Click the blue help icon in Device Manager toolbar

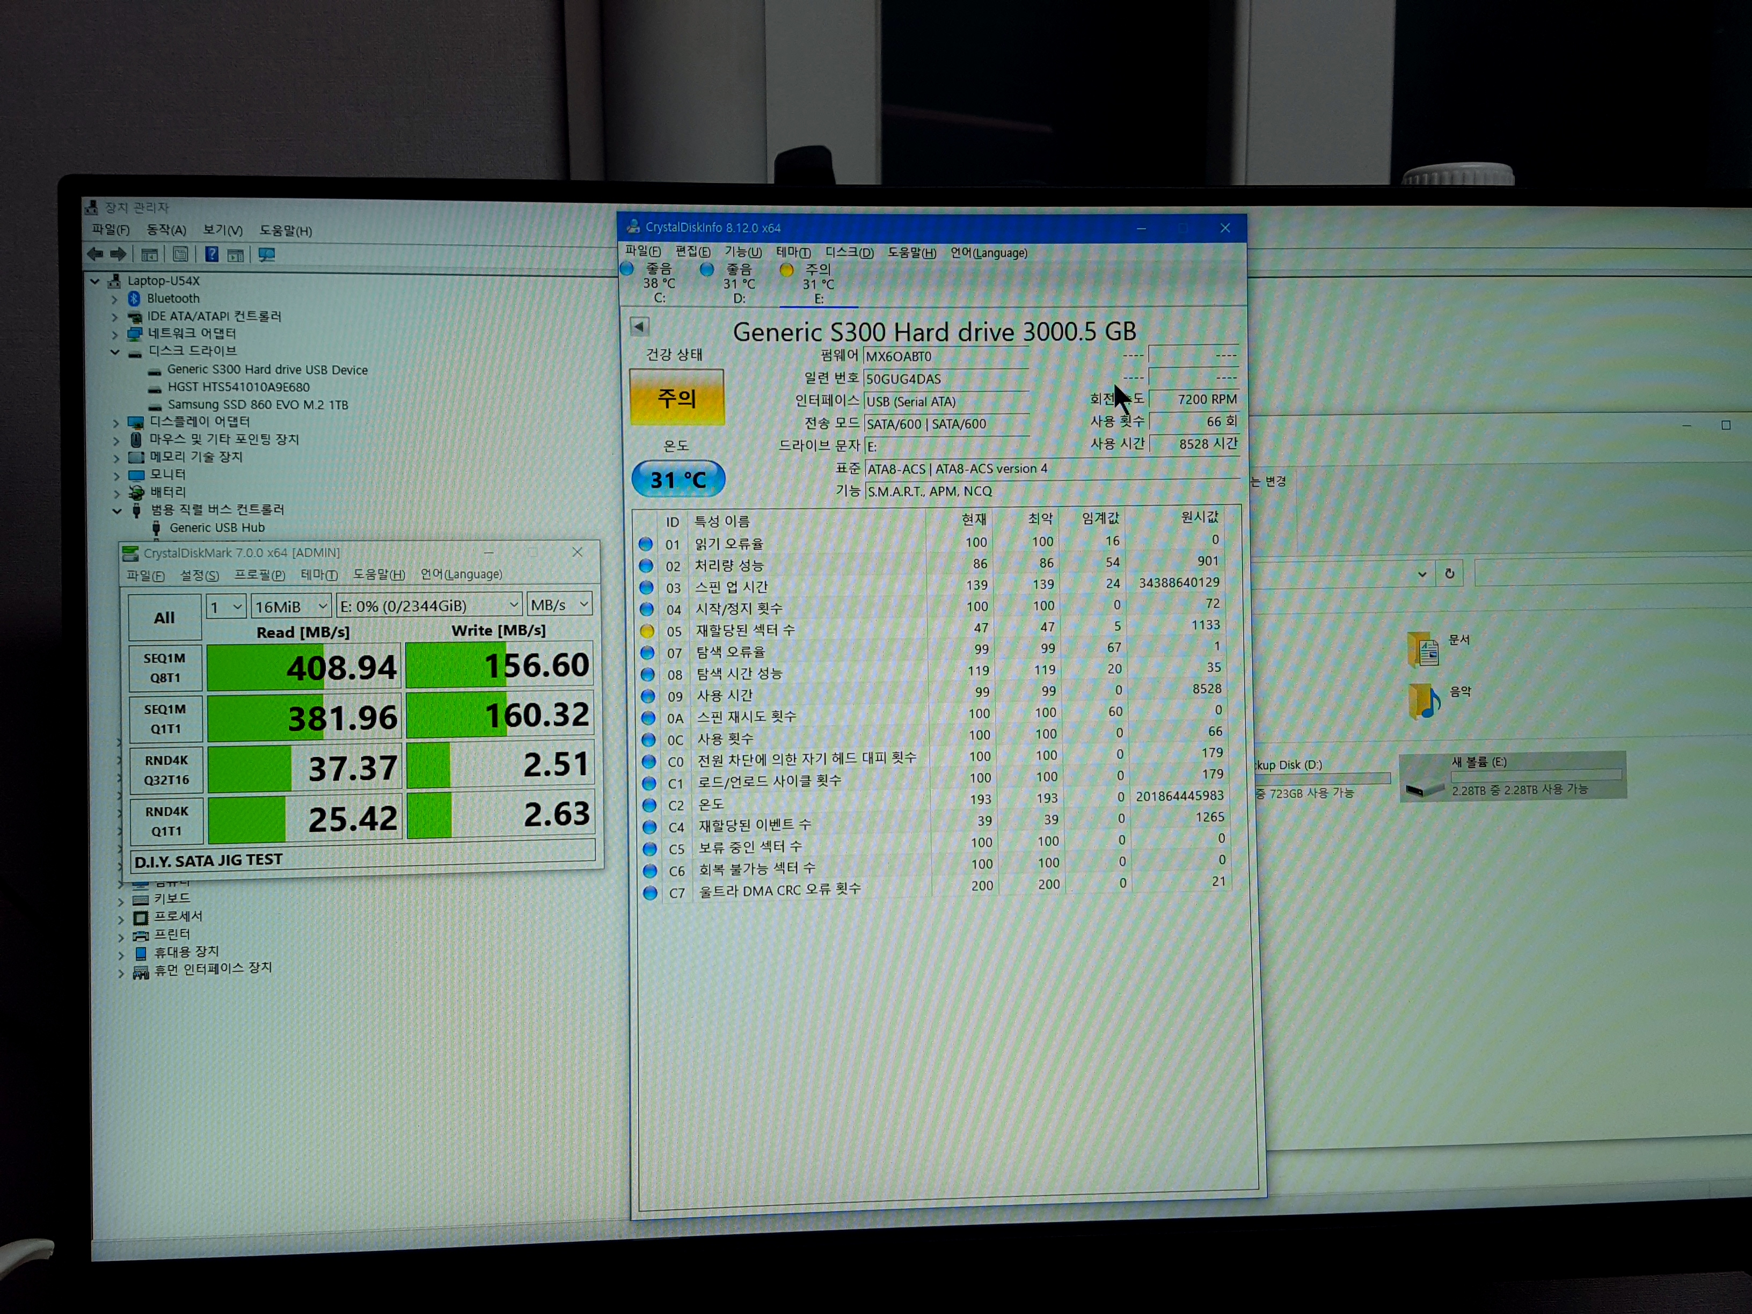pos(211,254)
